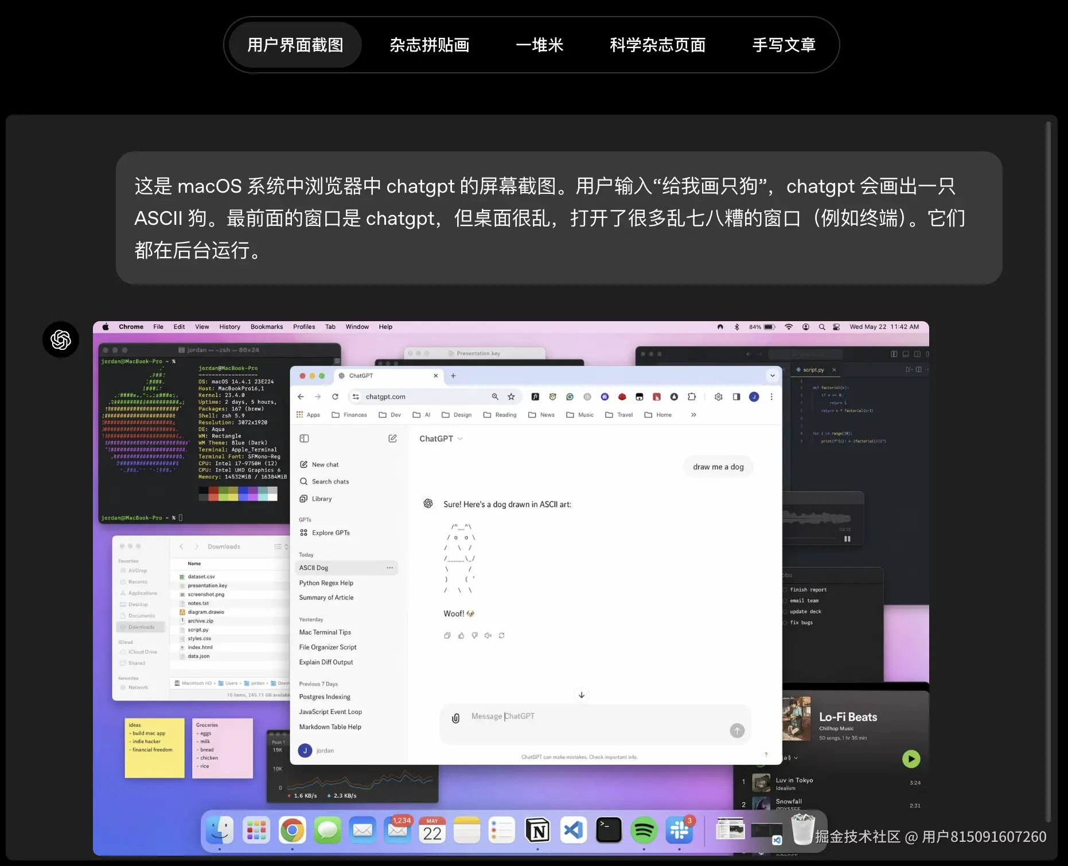Click the thumbs up icon under response

[x=461, y=635]
